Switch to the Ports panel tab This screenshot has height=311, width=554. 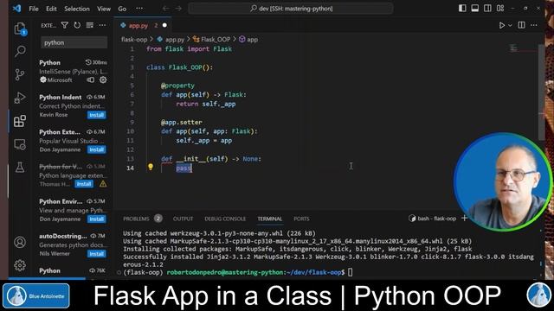pos(301,219)
